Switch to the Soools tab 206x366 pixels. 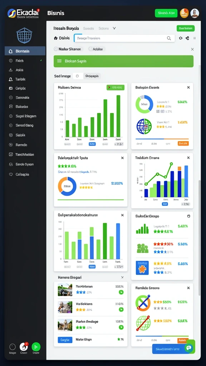coord(89,28)
